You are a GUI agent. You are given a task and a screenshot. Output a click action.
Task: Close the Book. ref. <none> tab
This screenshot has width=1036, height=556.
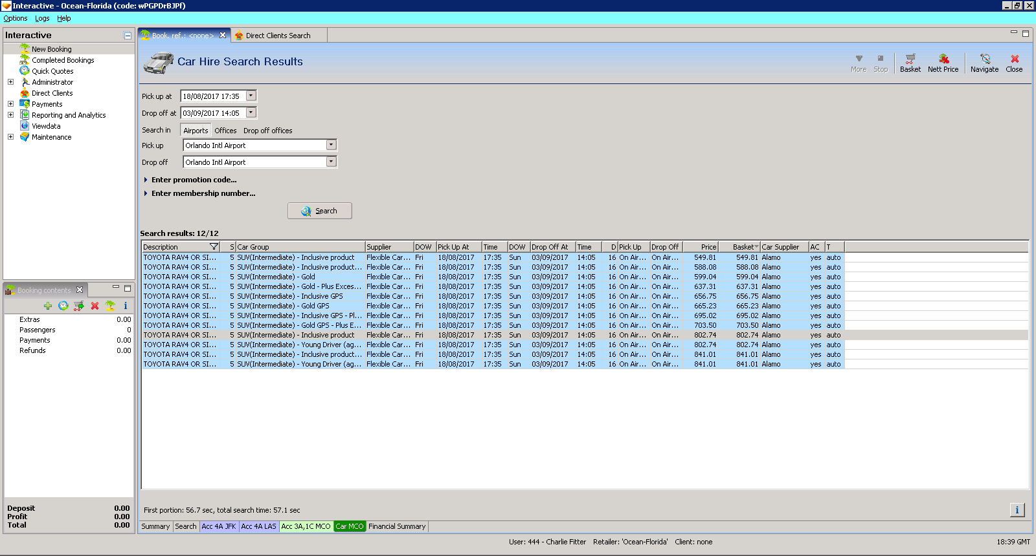[223, 36]
